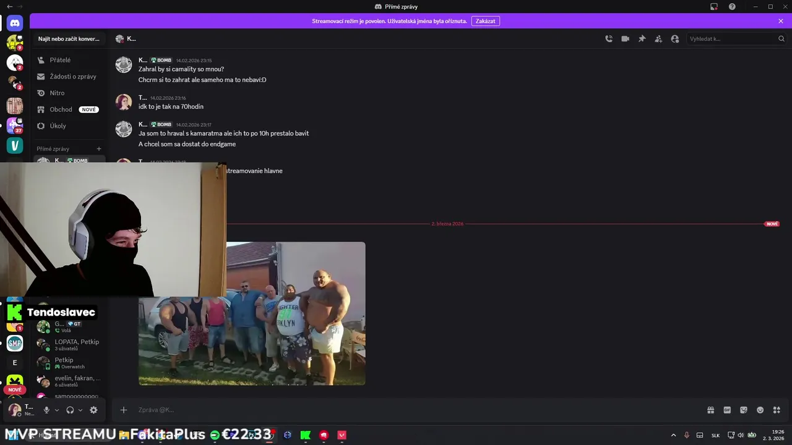Image resolution: width=792 pixels, height=445 pixels.
Task: Open Discord direct messages home icon
Action: [x=15, y=23]
